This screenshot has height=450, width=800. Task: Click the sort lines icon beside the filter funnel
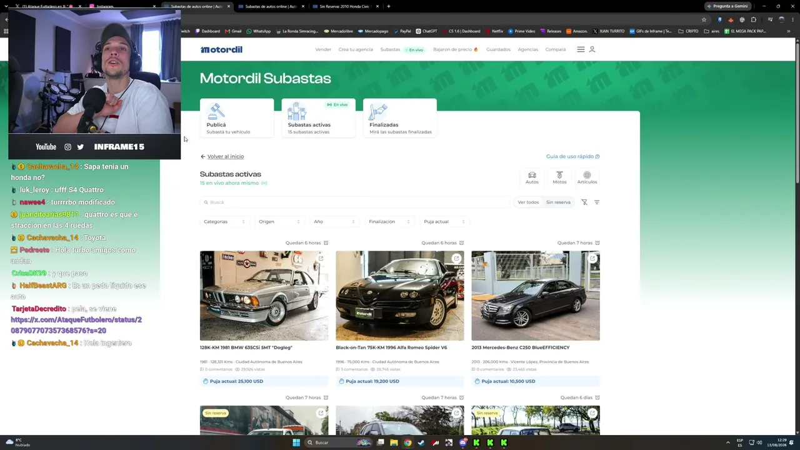pos(597,202)
